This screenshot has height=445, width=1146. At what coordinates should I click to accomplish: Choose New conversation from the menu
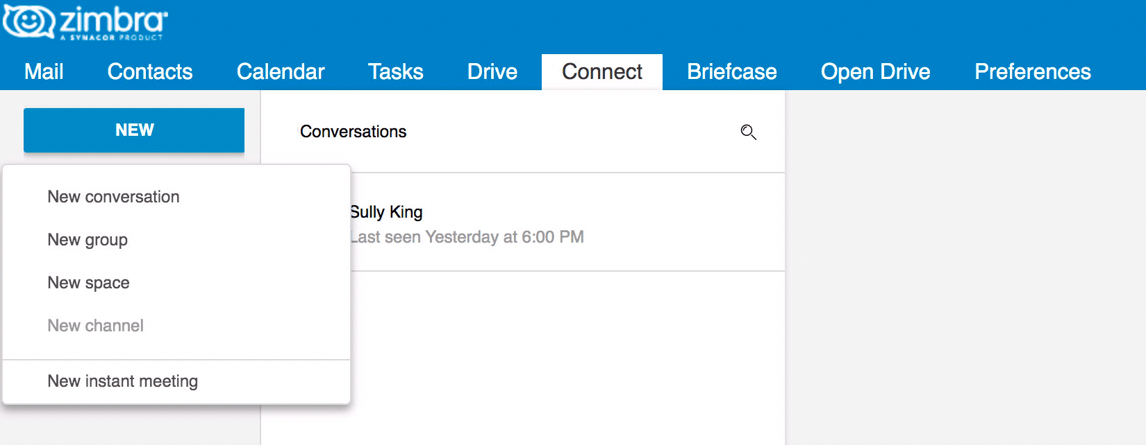pos(114,197)
